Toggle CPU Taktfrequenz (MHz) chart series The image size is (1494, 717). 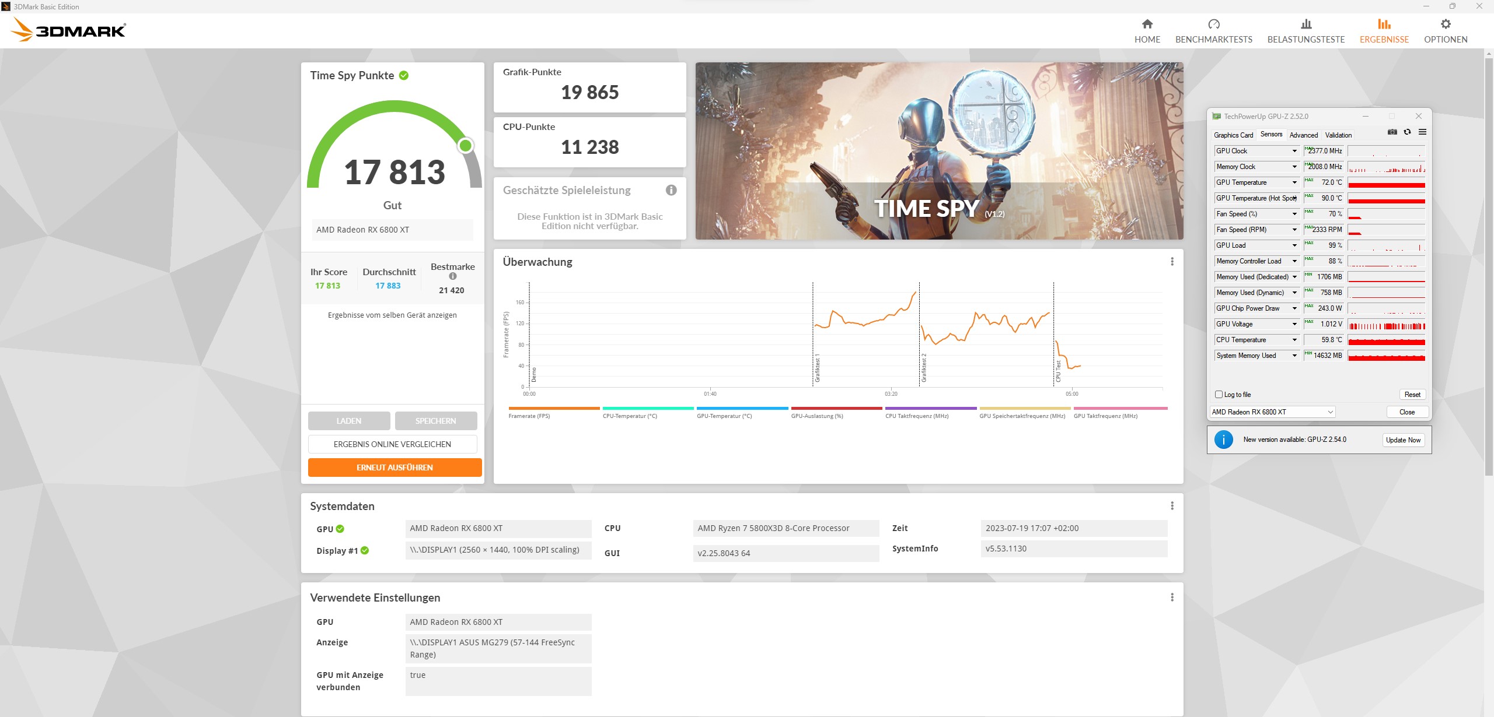pyautogui.click(x=931, y=413)
